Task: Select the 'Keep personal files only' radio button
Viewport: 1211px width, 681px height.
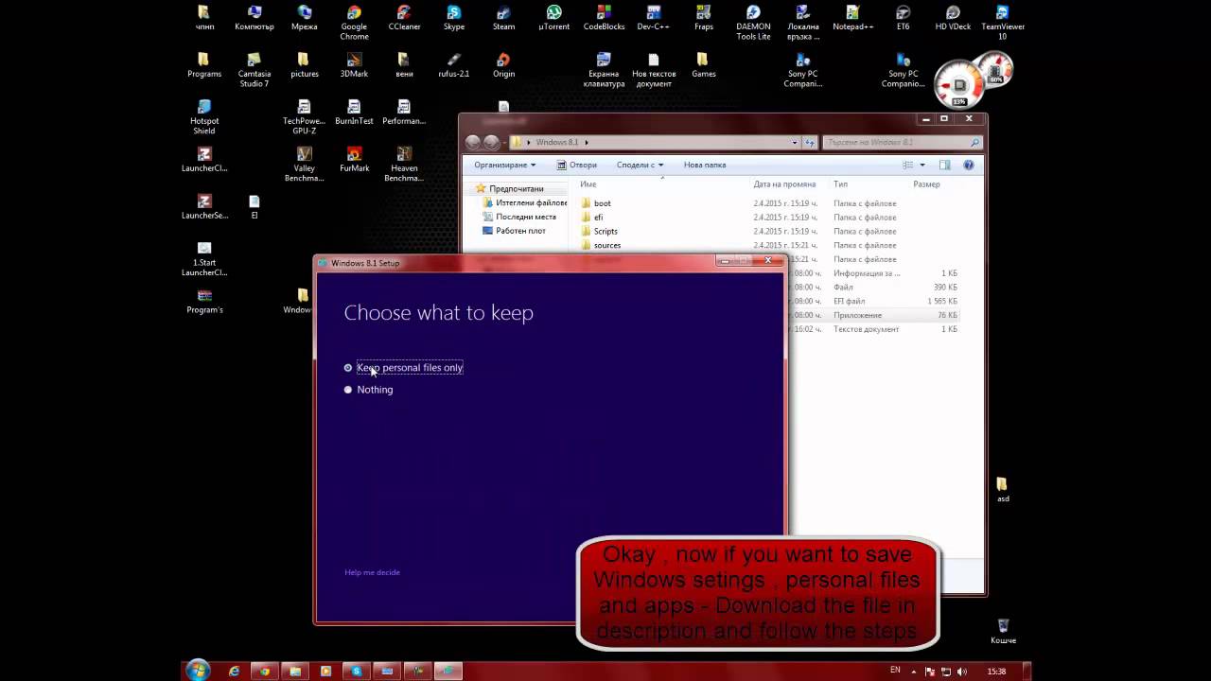Action: click(x=348, y=368)
